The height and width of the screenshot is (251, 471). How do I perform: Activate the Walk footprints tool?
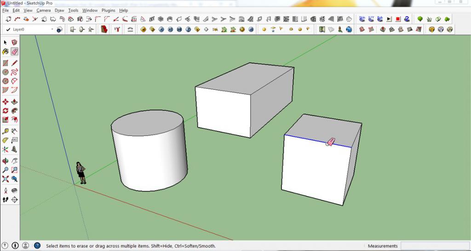tap(6, 199)
